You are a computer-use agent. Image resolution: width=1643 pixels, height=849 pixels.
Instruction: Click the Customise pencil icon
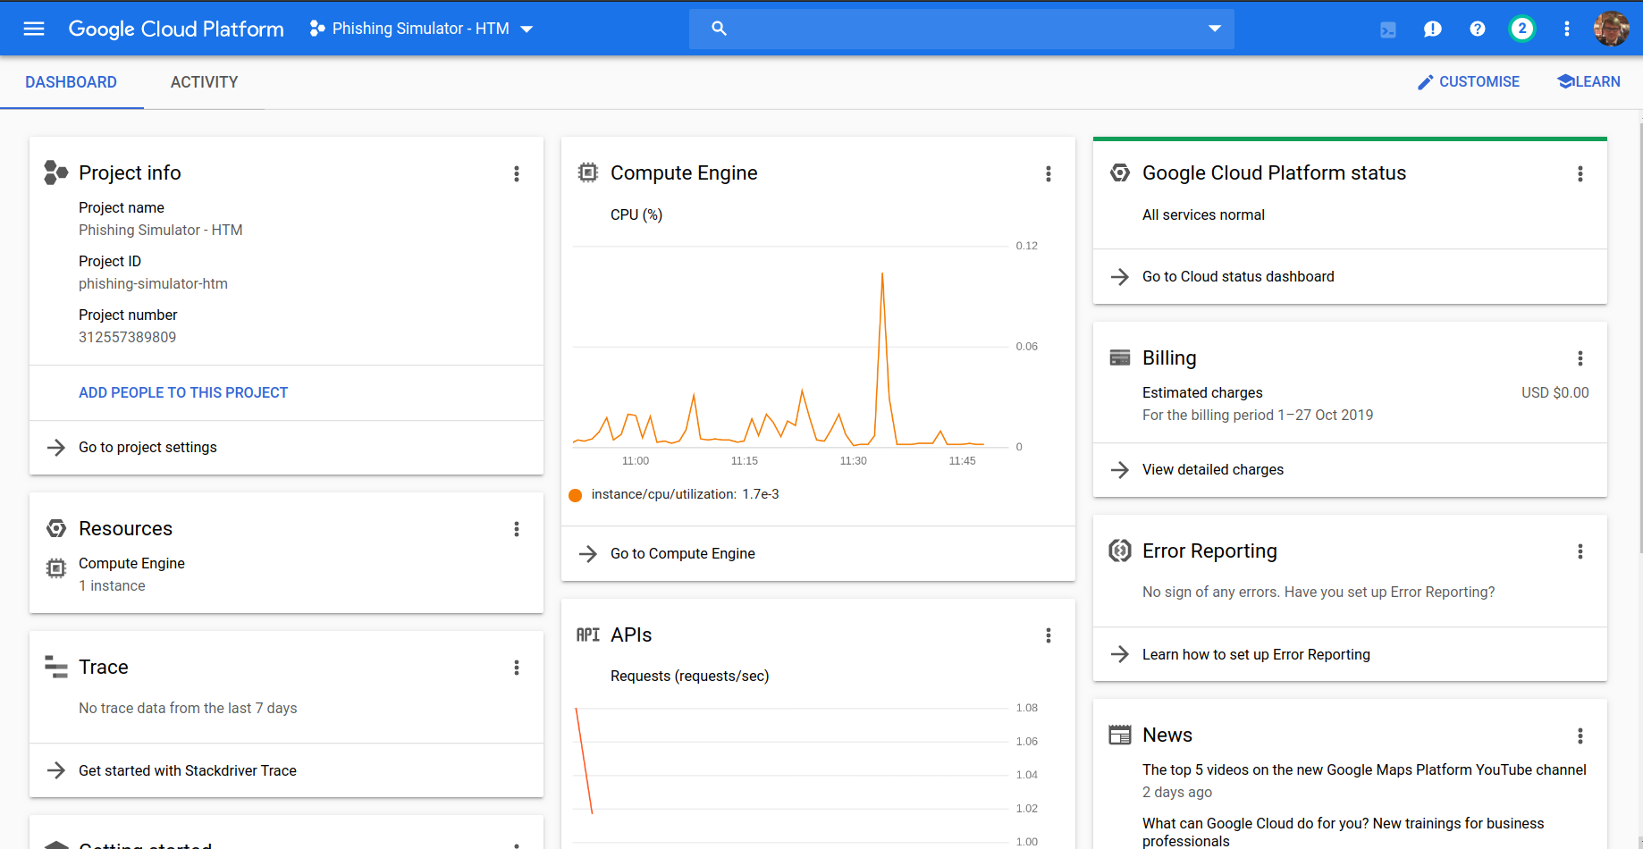point(1426,82)
